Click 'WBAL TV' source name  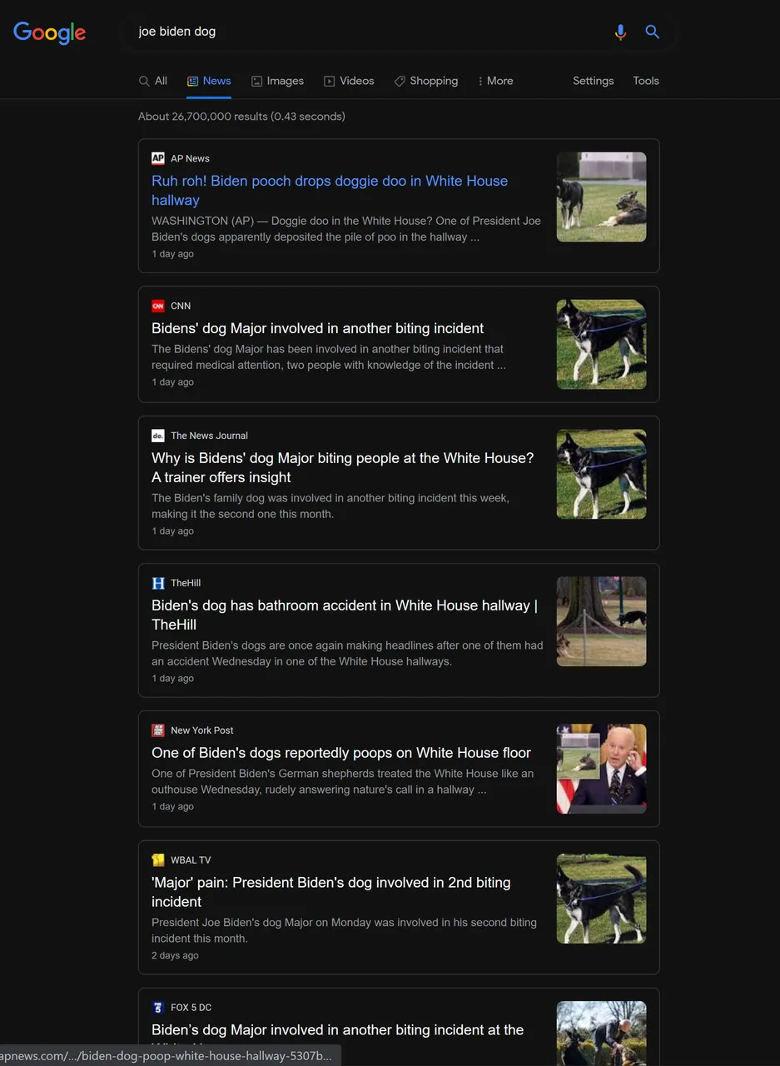[x=191, y=860]
